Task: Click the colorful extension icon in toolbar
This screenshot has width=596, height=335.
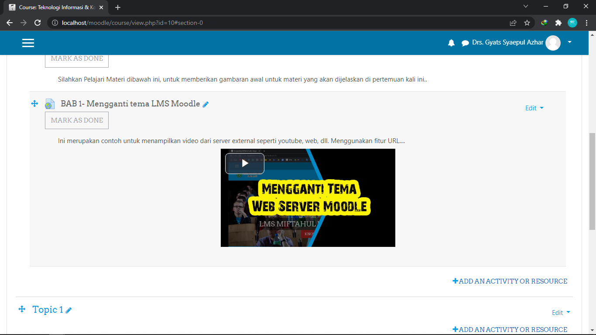Action: coord(544,23)
